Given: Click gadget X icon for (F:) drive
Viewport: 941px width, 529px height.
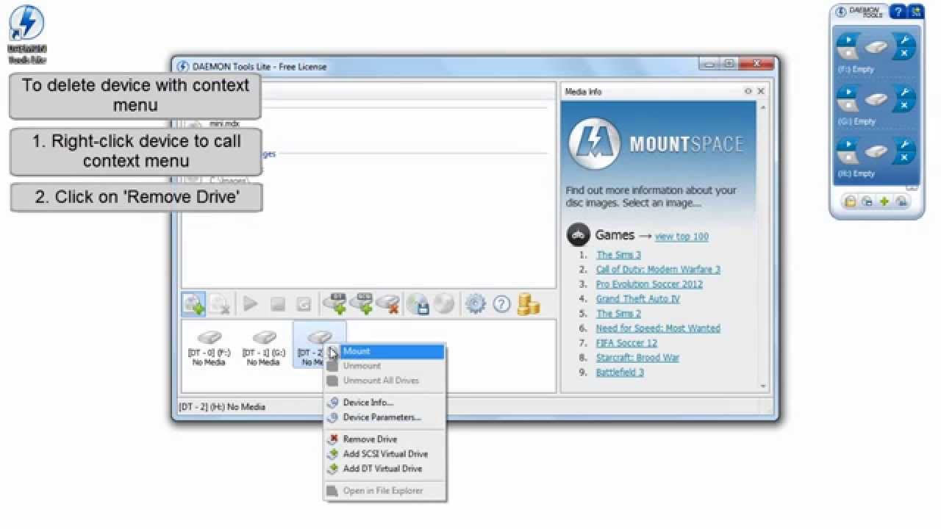Looking at the screenshot, I should point(904,54).
